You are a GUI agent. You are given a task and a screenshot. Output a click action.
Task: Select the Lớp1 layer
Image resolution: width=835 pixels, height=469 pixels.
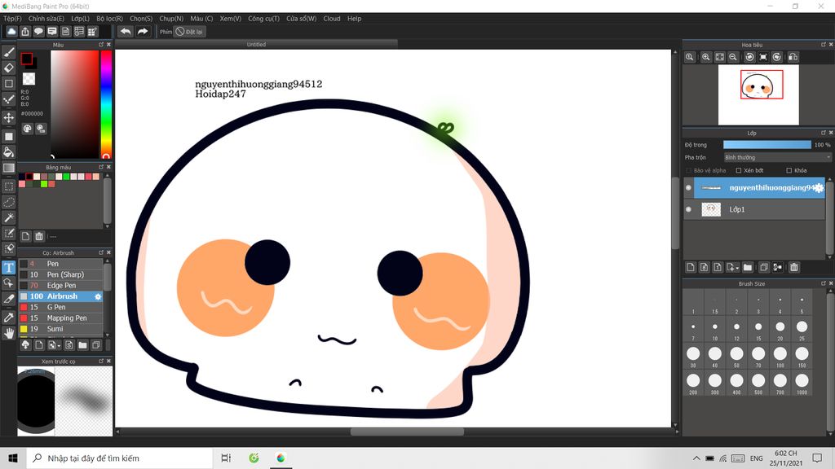pos(754,209)
